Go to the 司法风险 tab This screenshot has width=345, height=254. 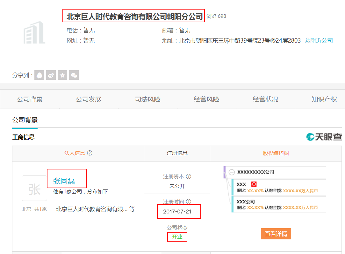click(x=147, y=99)
